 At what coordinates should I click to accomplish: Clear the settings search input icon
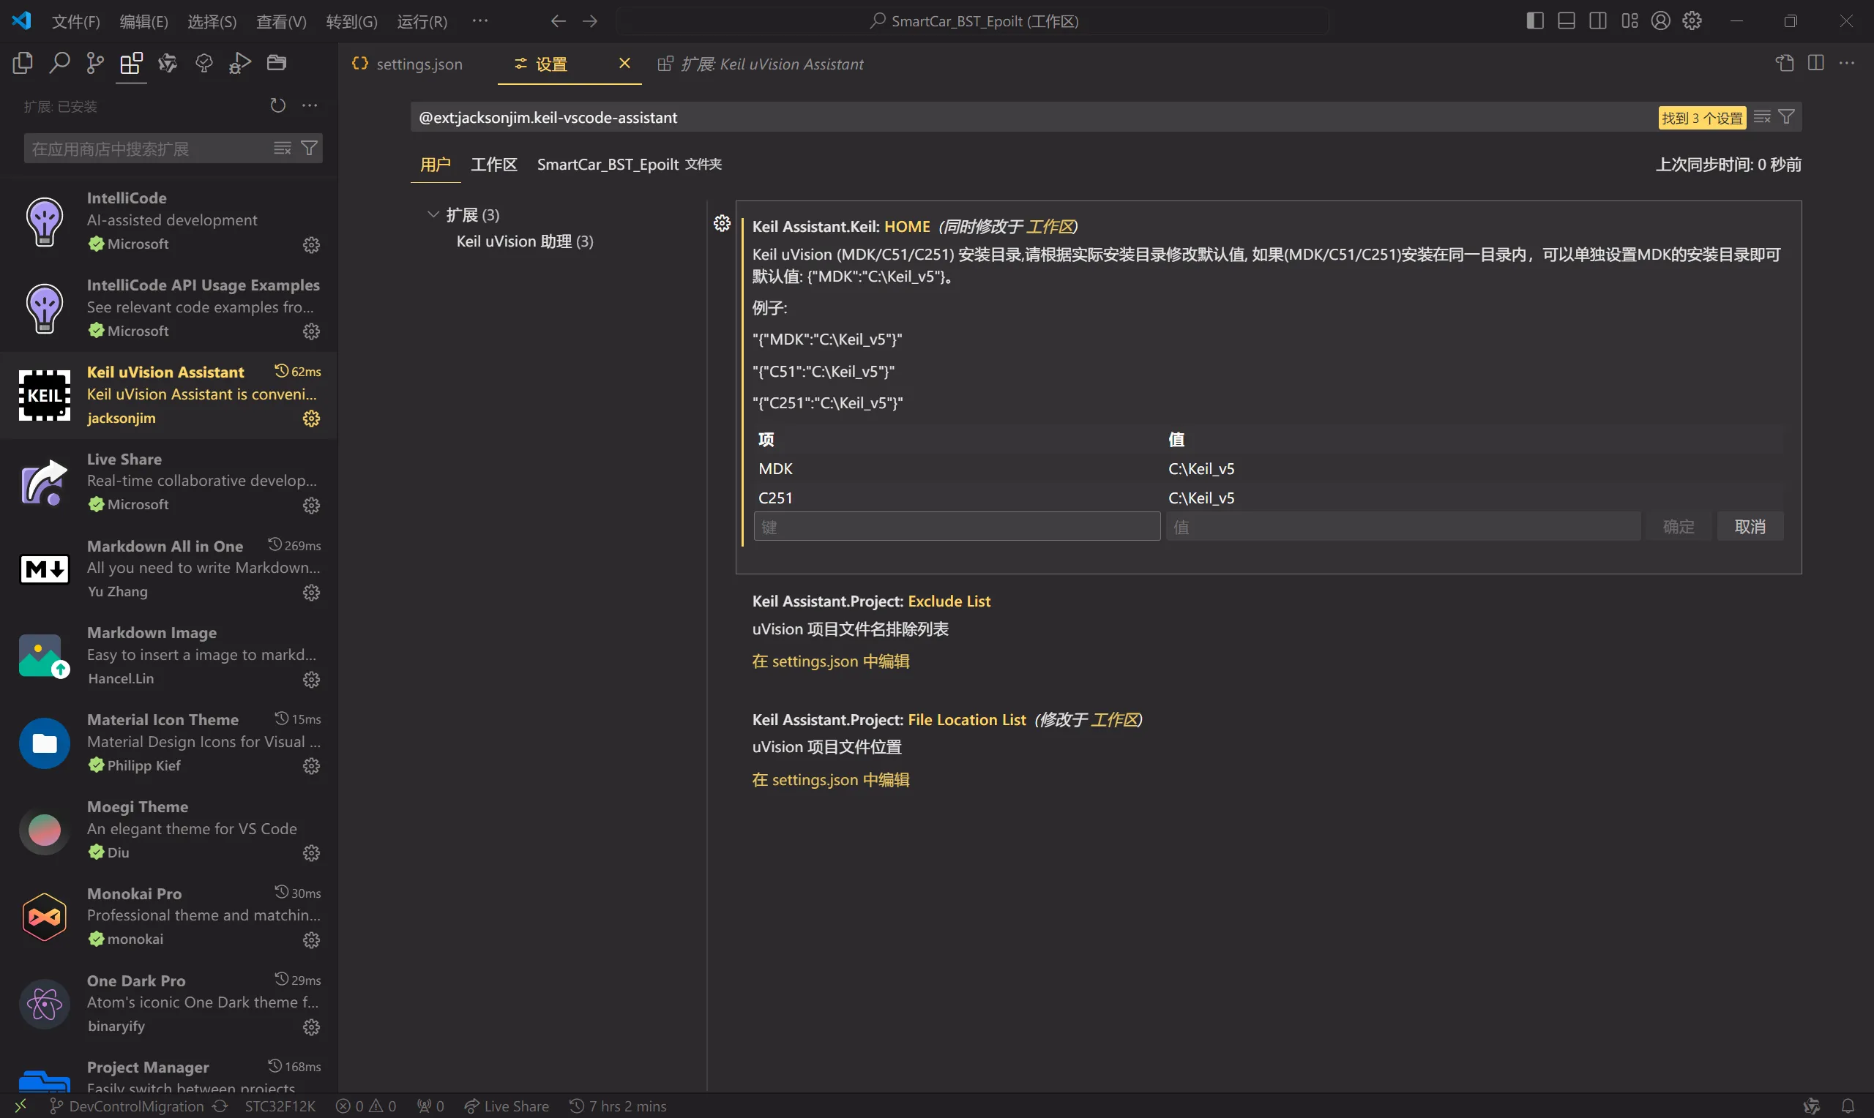pyautogui.click(x=1762, y=117)
